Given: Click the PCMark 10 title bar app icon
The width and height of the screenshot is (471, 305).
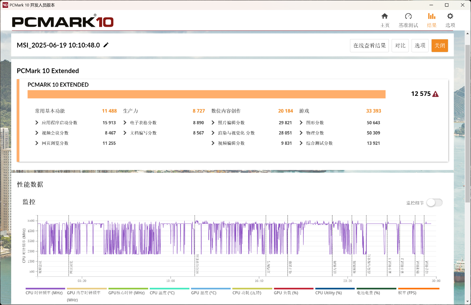Looking at the screenshot, I should [5, 5].
